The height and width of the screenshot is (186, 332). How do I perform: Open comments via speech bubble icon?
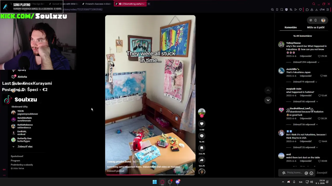pyautogui.click(x=202, y=136)
